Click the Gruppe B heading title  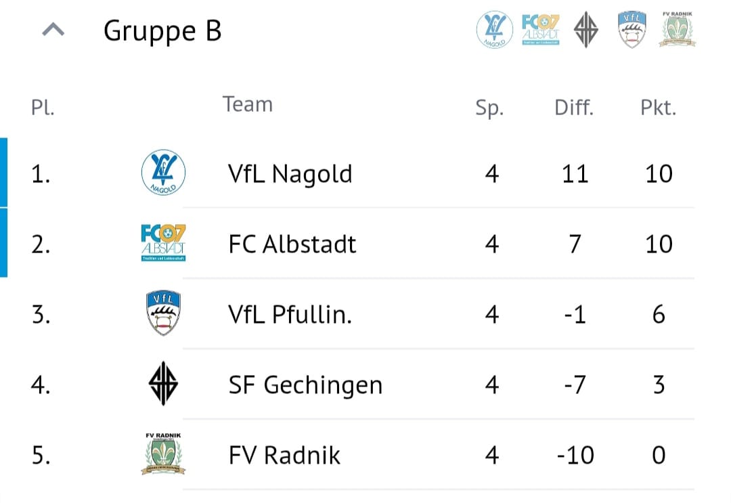point(162,31)
